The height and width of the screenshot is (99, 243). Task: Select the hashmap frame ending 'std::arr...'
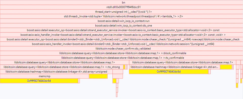tap(174, 67)
